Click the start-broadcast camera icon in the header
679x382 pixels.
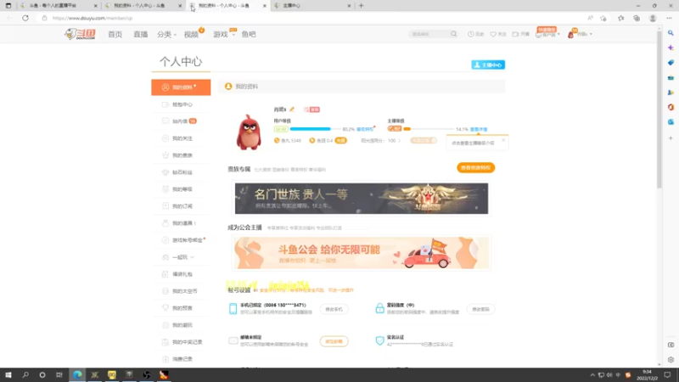tap(515, 34)
